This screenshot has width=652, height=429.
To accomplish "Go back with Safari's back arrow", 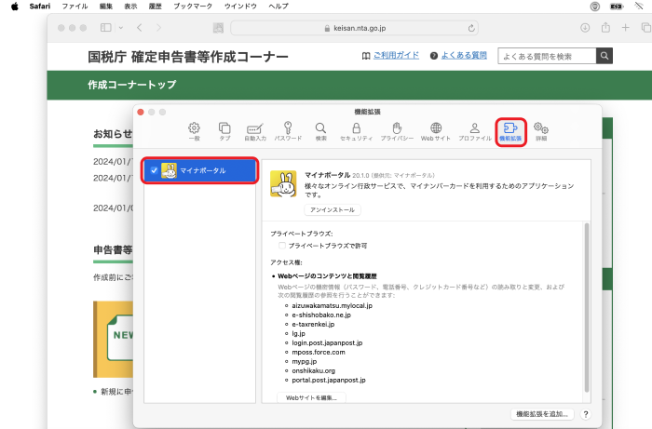I will [140, 28].
